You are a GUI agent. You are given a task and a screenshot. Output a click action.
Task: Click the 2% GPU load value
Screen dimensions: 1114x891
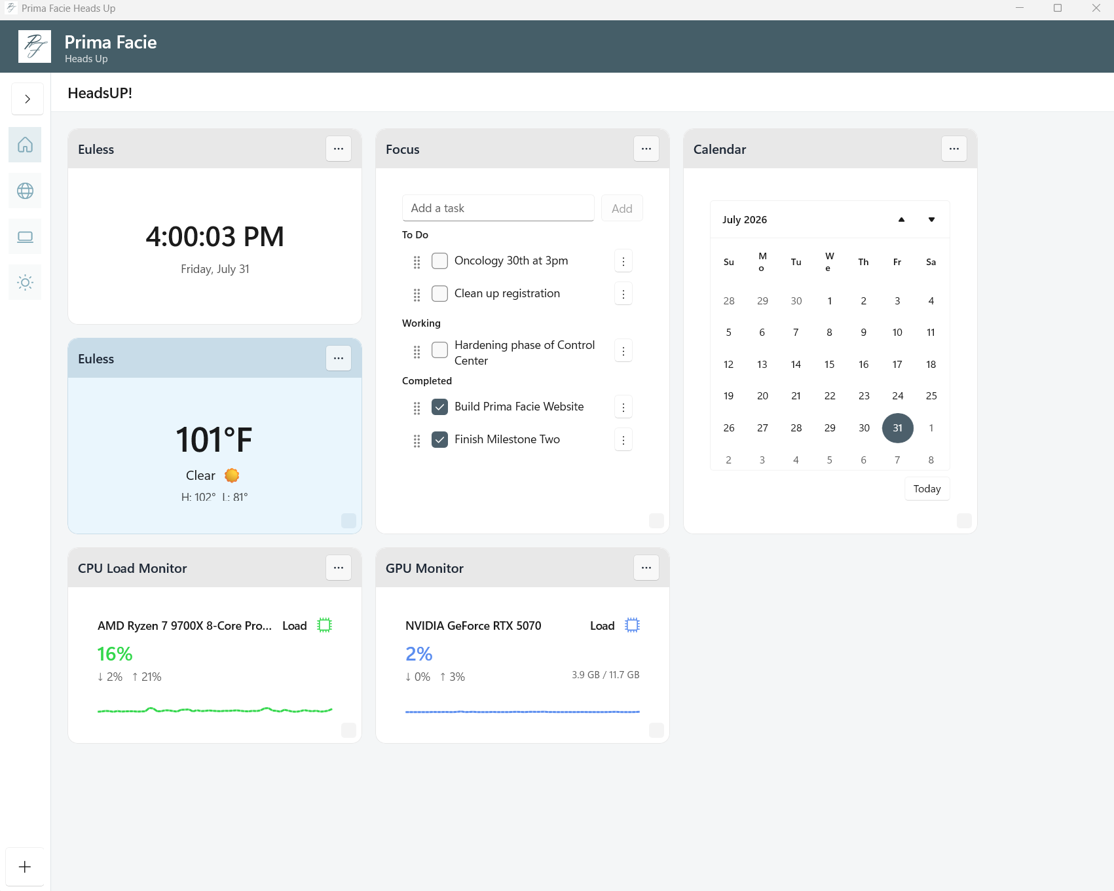point(419,654)
